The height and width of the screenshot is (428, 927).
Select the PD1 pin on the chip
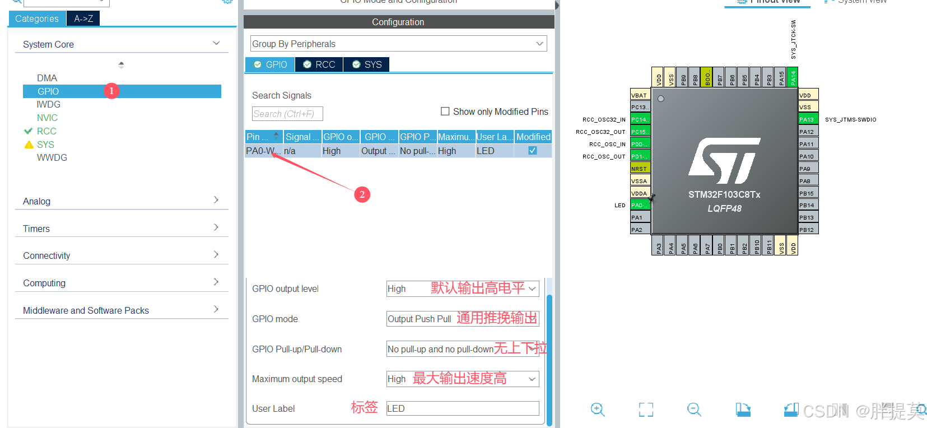(640, 156)
